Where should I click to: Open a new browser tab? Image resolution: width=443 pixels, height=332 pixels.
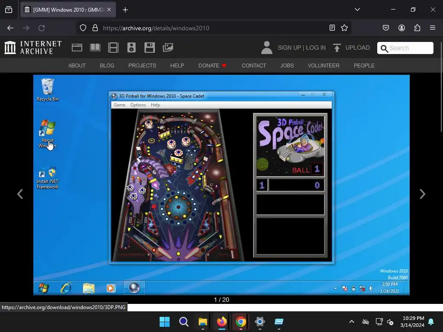[x=125, y=10]
